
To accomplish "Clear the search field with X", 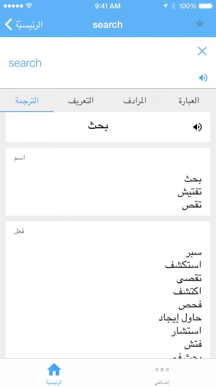I will click(x=202, y=51).
